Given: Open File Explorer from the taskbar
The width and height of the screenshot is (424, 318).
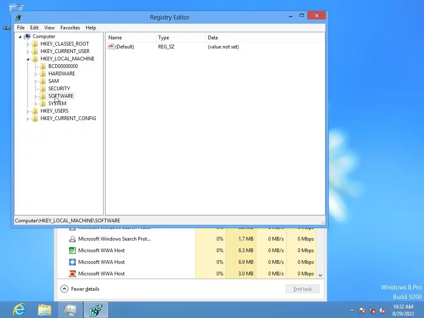Looking at the screenshot, I should tap(45, 310).
